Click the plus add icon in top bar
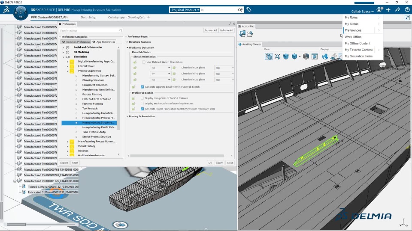This screenshot has width=412, height=231. [x=388, y=10]
